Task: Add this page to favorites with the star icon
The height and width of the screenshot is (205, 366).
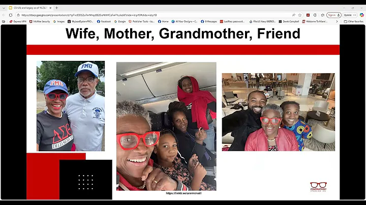Action: 300,15
